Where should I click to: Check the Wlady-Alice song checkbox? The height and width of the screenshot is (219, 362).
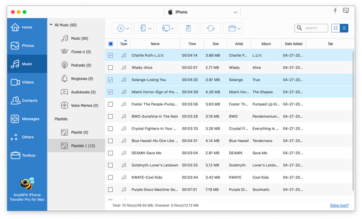point(110,68)
